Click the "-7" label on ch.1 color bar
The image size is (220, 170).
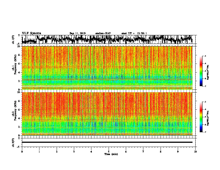[x=205, y=86]
